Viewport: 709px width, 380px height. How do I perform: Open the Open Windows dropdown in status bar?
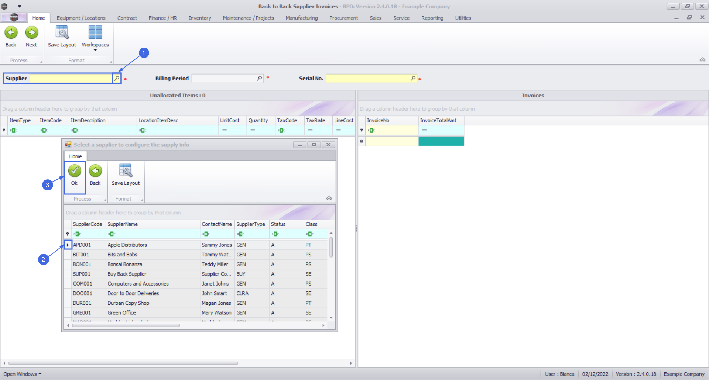coord(22,374)
